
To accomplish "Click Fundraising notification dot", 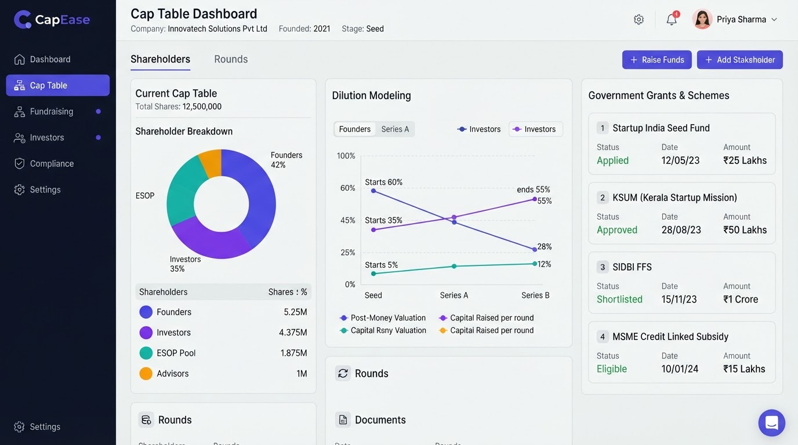I will click(x=98, y=111).
